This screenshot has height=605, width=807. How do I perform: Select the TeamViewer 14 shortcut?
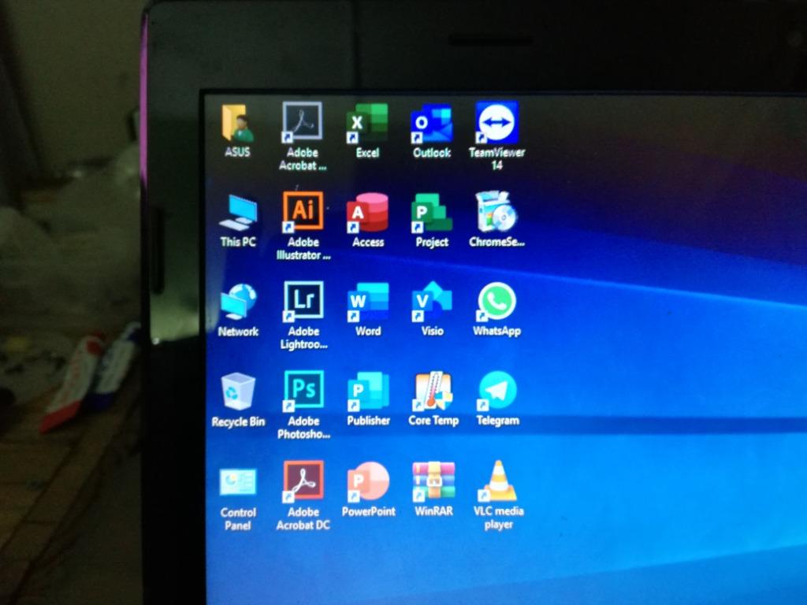coord(497,123)
